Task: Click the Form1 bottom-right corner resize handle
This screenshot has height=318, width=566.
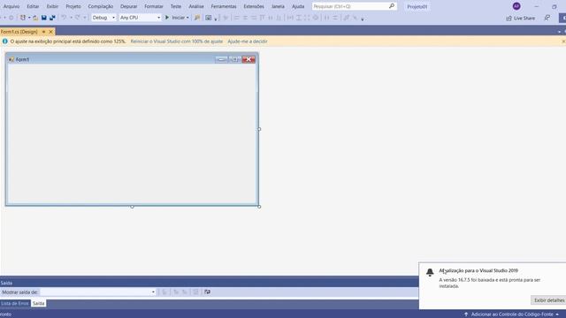Action: tap(259, 207)
